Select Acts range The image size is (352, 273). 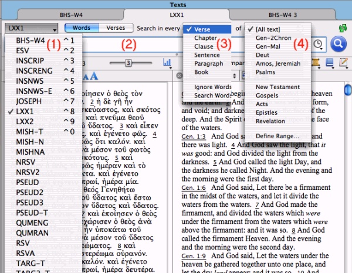pyautogui.click(x=277, y=104)
